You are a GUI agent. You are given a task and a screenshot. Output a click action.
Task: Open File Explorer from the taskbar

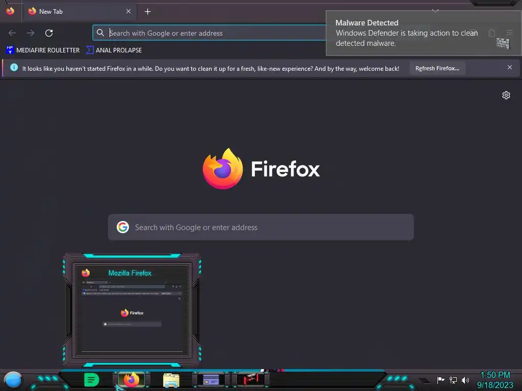click(171, 380)
